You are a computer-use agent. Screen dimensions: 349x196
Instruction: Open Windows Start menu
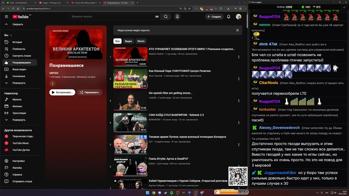click(x=148, y=193)
